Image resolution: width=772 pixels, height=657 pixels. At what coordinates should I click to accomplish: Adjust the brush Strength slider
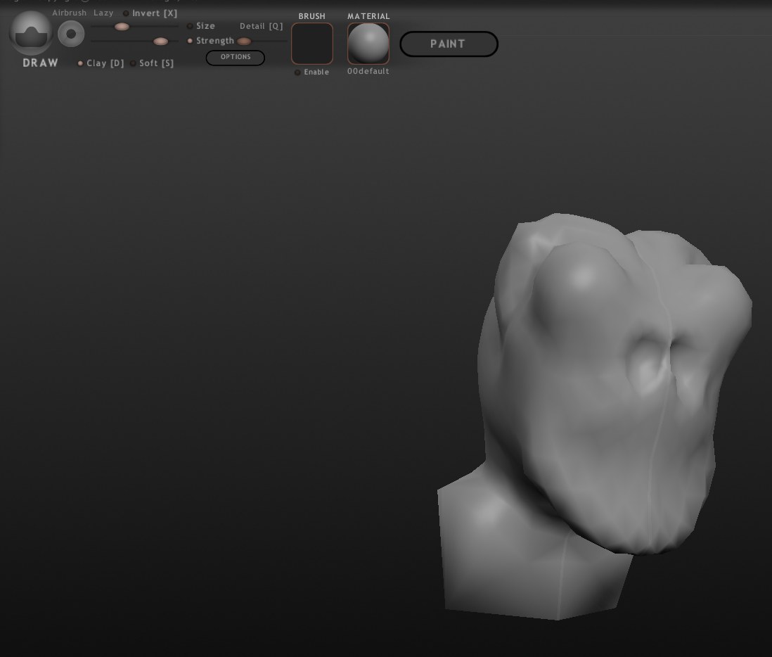point(134,42)
